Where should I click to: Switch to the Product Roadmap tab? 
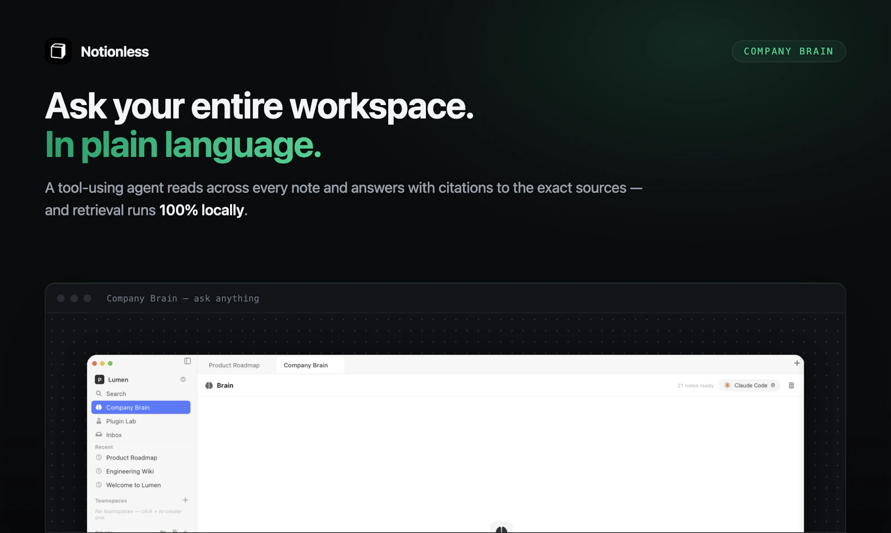[x=234, y=365]
